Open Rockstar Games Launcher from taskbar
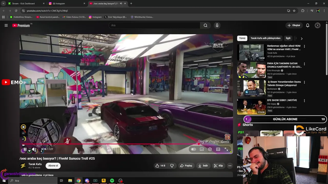 click(104, 181)
